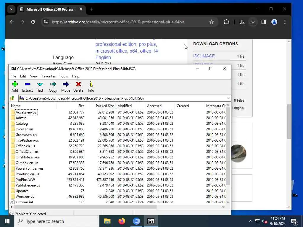
Task: Click the 'office 14' topic link
Action: coord(149,51)
